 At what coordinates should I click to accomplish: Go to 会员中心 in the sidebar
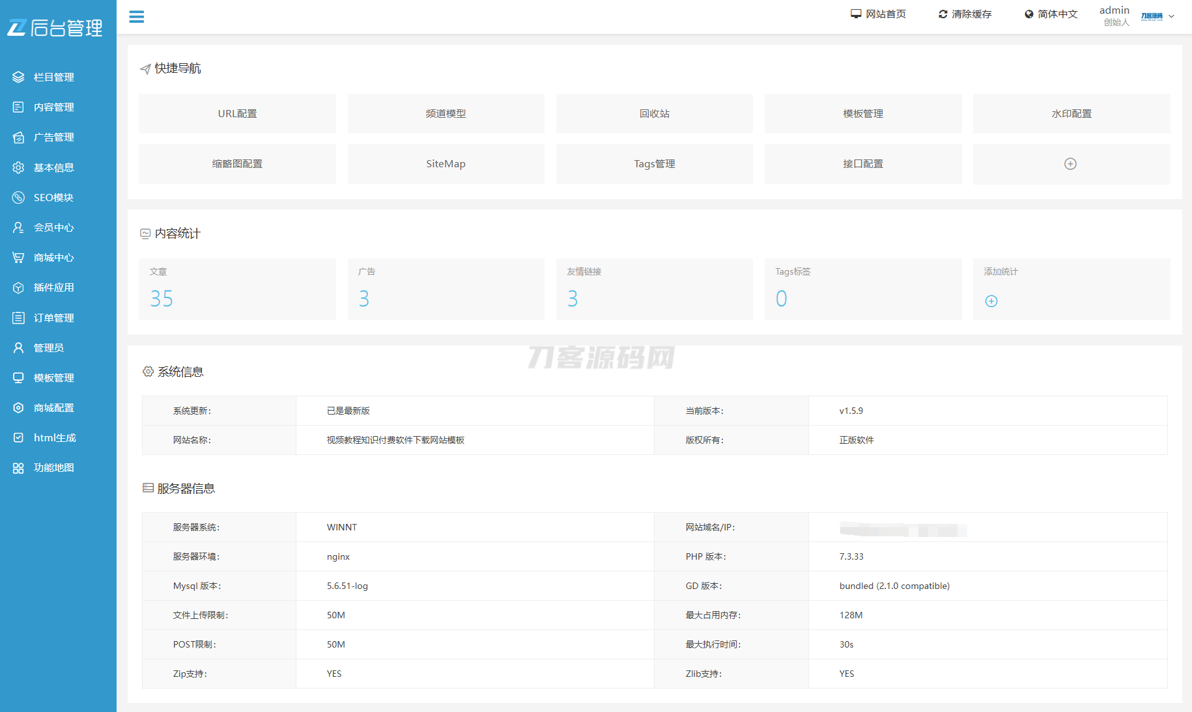[53, 228]
